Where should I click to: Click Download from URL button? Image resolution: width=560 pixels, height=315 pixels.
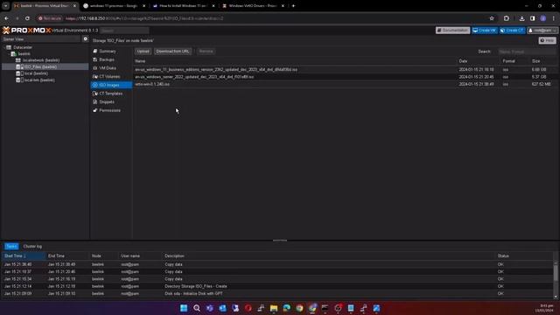pyautogui.click(x=172, y=51)
